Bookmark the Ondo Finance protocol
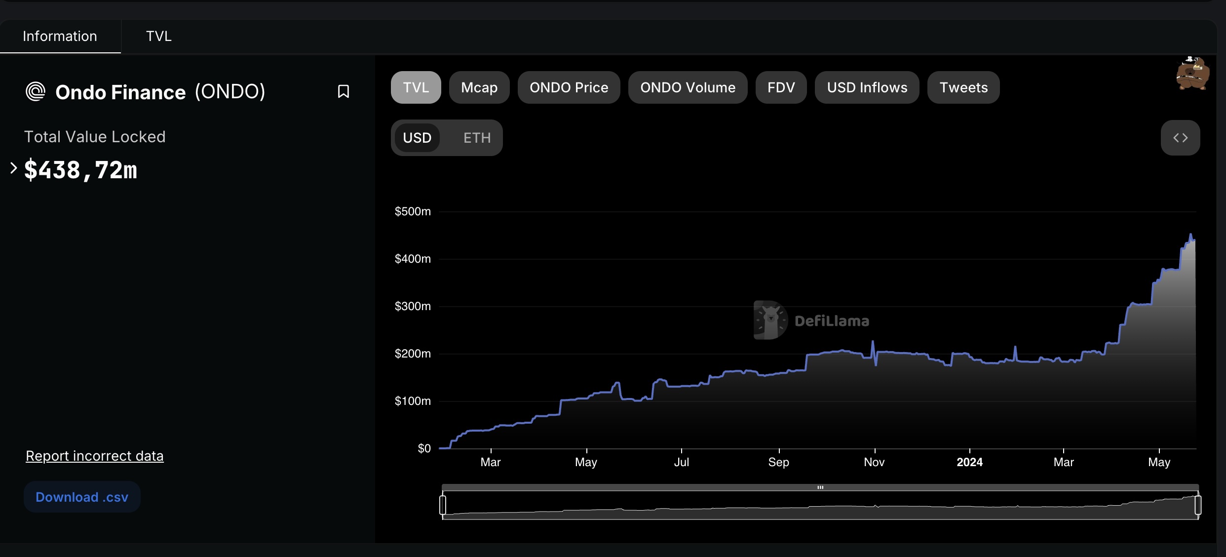This screenshot has width=1226, height=557. [343, 91]
